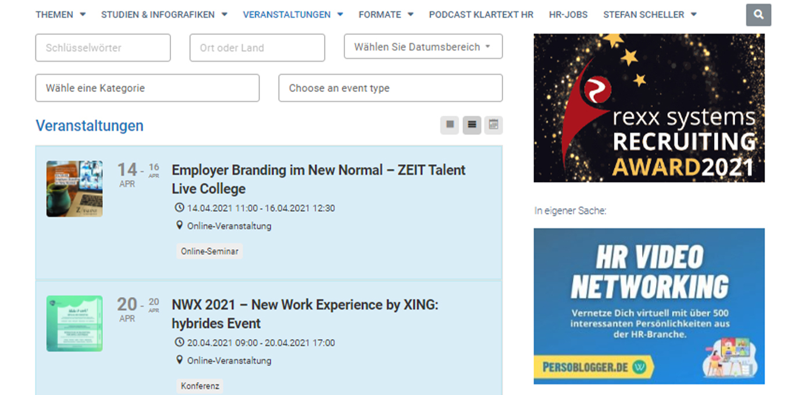Image resolution: width=812 pixels, height=395 pixels.
Task: Open Choose an event type selector
Action: 390,88
